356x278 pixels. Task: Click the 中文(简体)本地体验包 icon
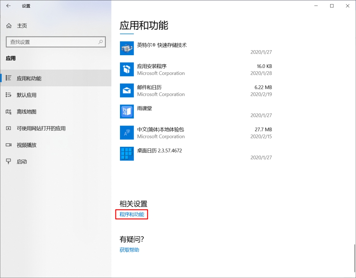(x=127, y=133)
